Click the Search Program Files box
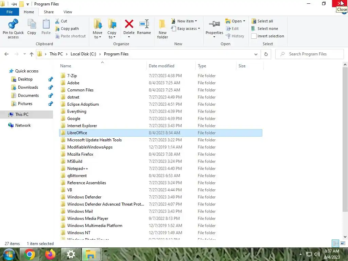 pos(309,54)
